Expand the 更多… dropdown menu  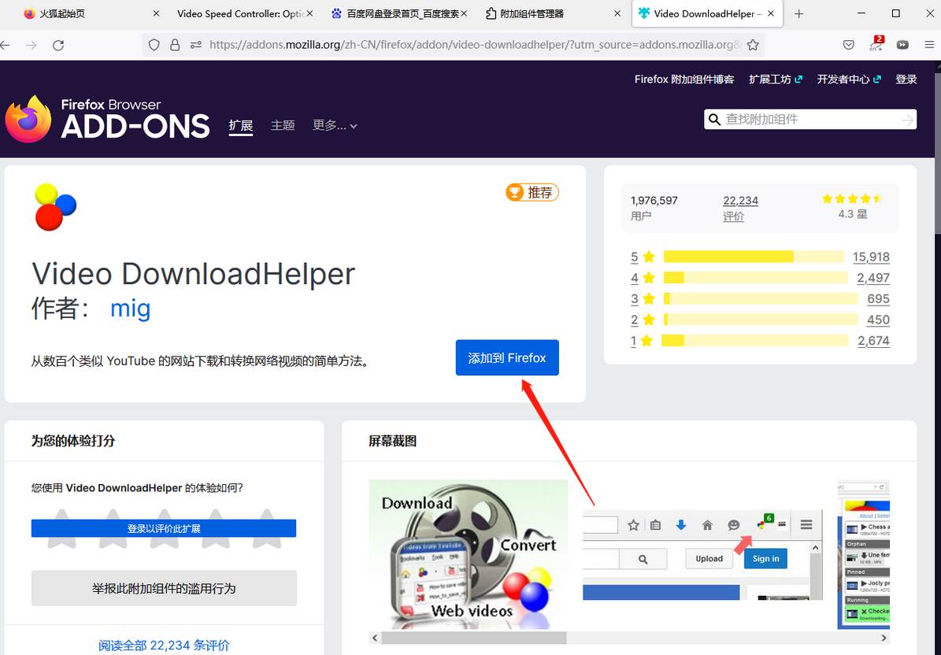(x=335, y=125)
